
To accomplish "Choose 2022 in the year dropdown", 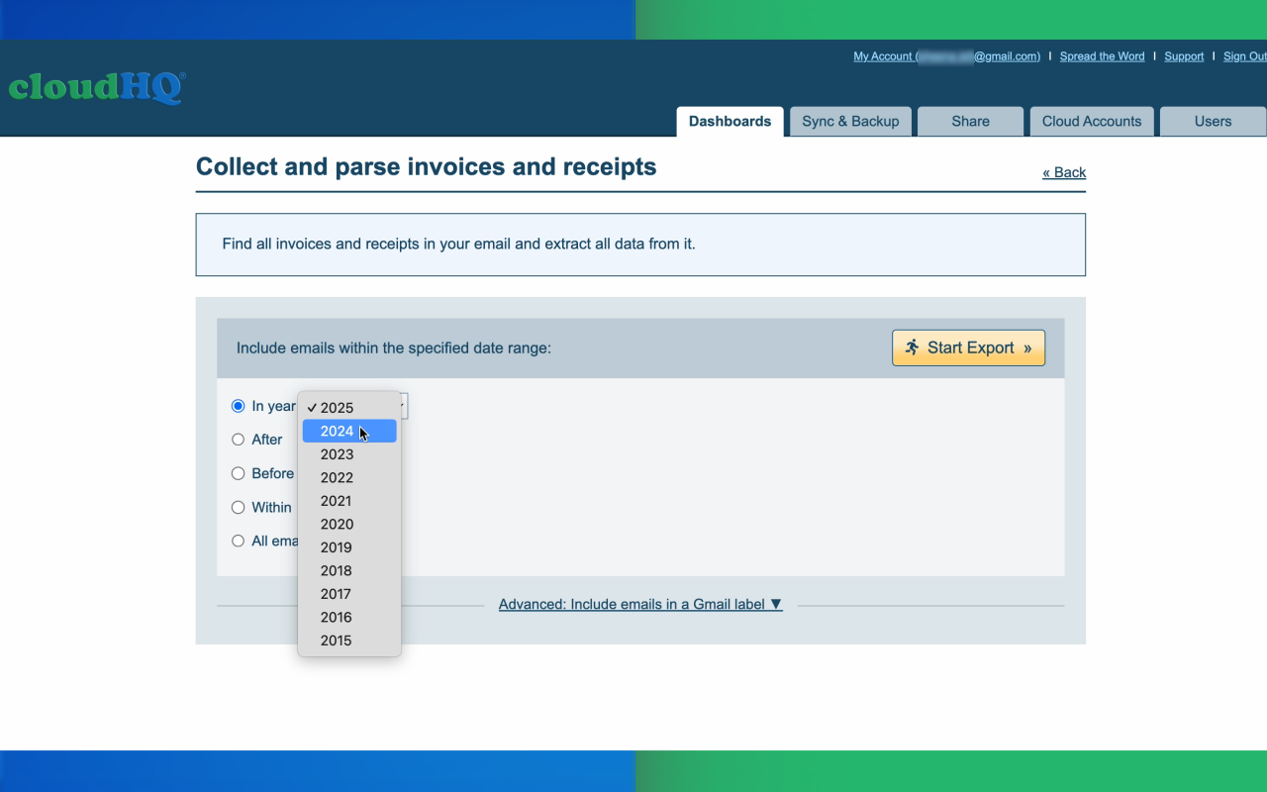I will pos(349,477).
